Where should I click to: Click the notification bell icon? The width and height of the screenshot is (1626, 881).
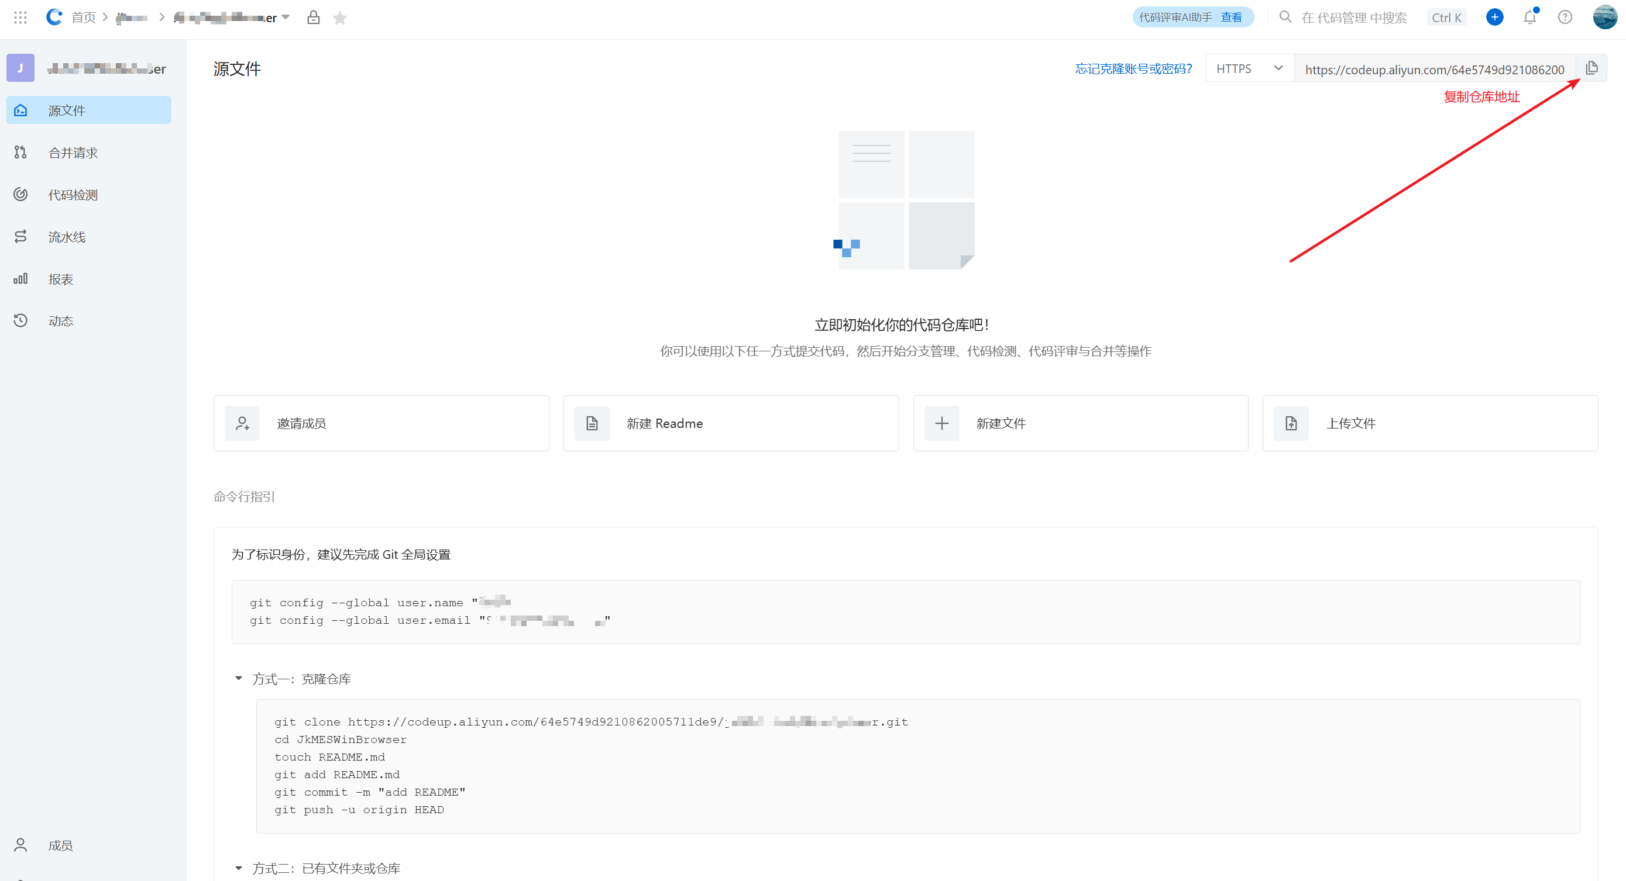(x=1529, y=18)
